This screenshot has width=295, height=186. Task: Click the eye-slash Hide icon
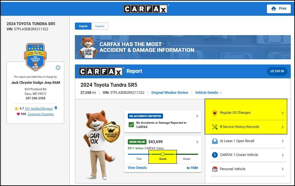pos(188,168)
